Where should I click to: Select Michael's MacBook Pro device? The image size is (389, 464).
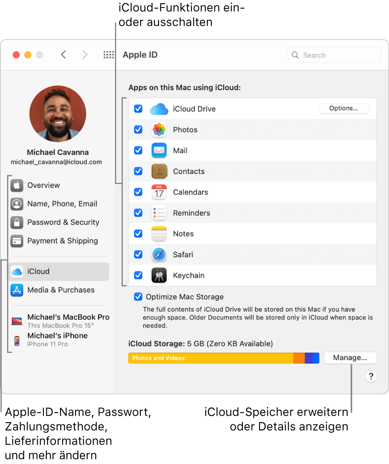[x=61, y=321]
